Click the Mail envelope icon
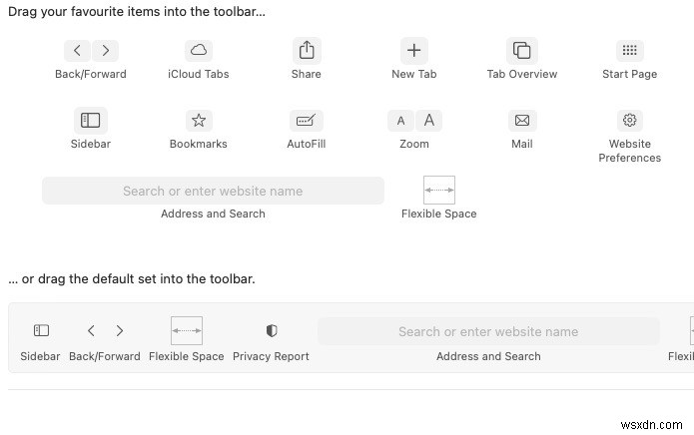Image resolution: width=694 pixels, height=435 pixels. tap(521, 120)
